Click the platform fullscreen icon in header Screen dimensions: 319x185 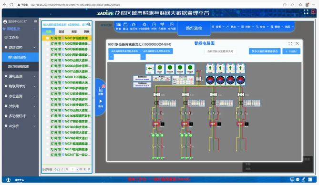click(306, 12)
